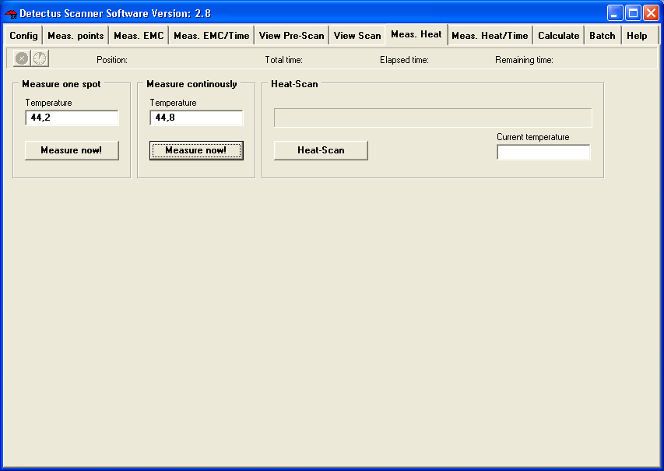Maximize the Detectus Scanner window
The image size is (664, 471).
pos(633,13)
